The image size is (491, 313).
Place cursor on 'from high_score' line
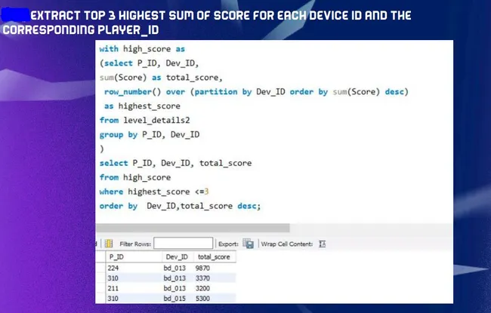pyautogui.click(x=135, y=177)
